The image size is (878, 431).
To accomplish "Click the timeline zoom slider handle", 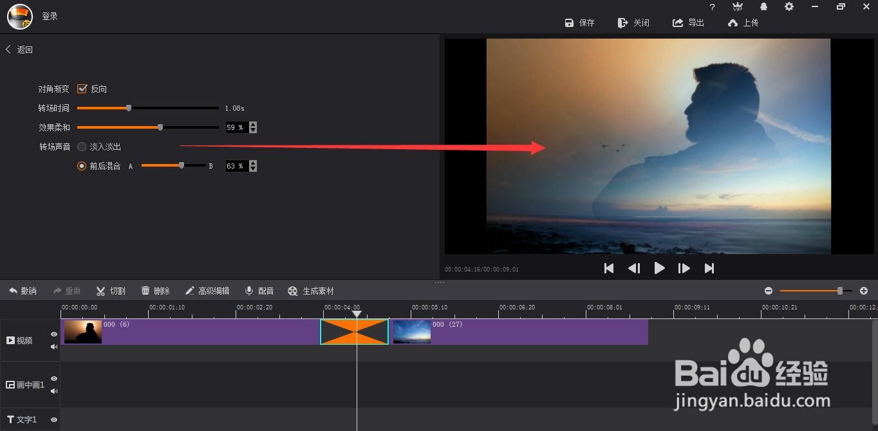I will click(840, 291).
